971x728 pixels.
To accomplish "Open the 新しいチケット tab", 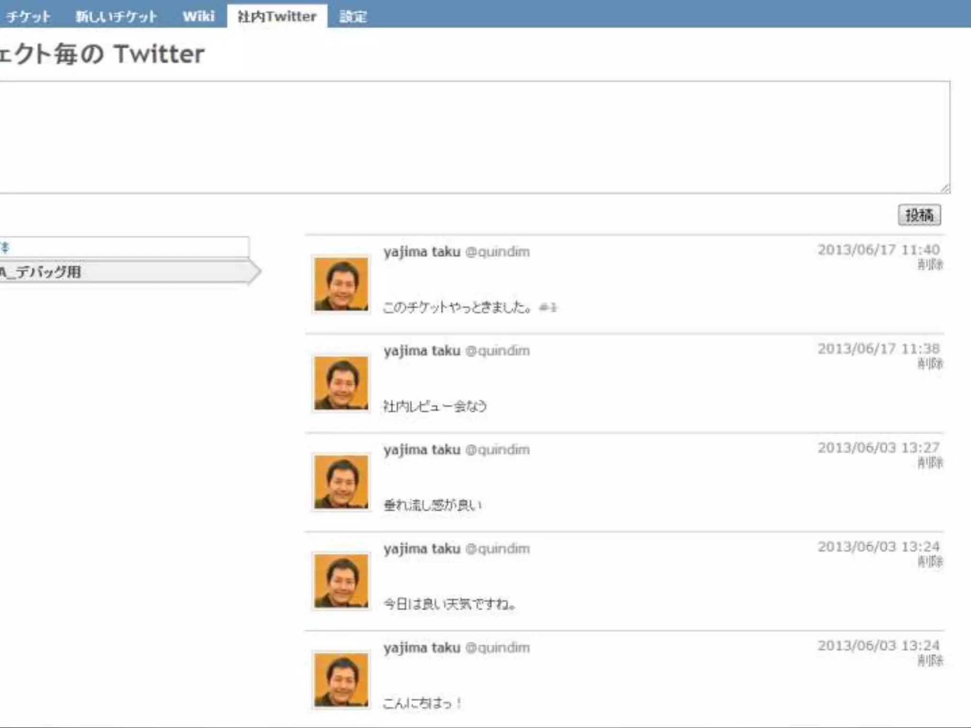I will coord(116,17).
